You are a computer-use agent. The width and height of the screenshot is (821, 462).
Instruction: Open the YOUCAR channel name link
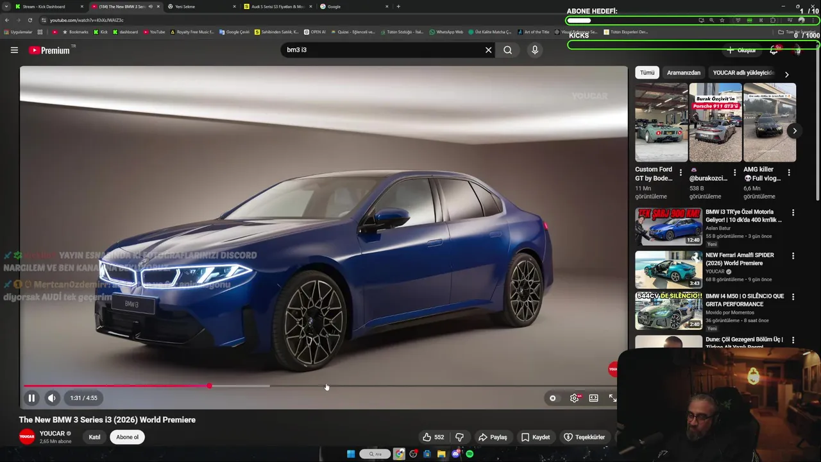(x=52, y=434)
